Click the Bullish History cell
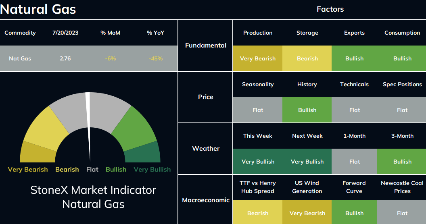 (x=307, y=110)
